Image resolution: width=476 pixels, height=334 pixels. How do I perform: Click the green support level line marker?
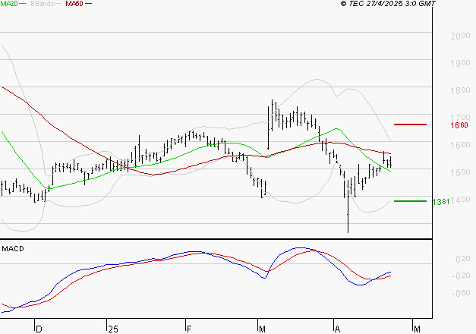click(410, 201)
